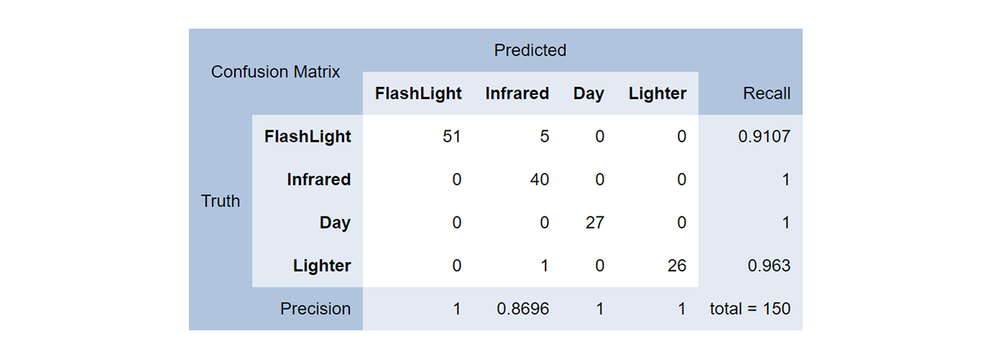Click the Lighter column header
Screen dimensions: 1006x359
click(658, 93)
